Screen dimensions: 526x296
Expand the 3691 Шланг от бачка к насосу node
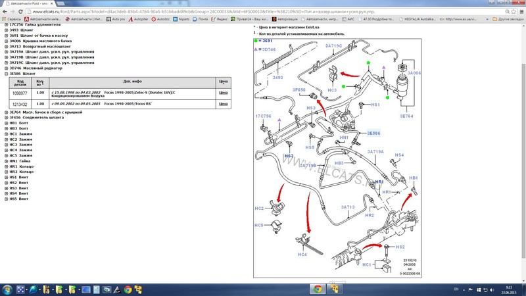(7, 36)
